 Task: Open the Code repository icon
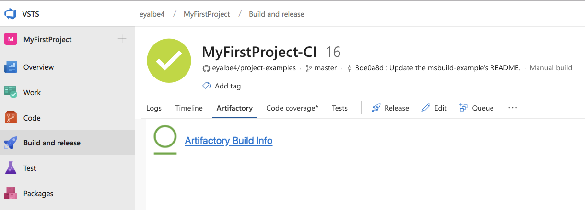click(11, 118)
